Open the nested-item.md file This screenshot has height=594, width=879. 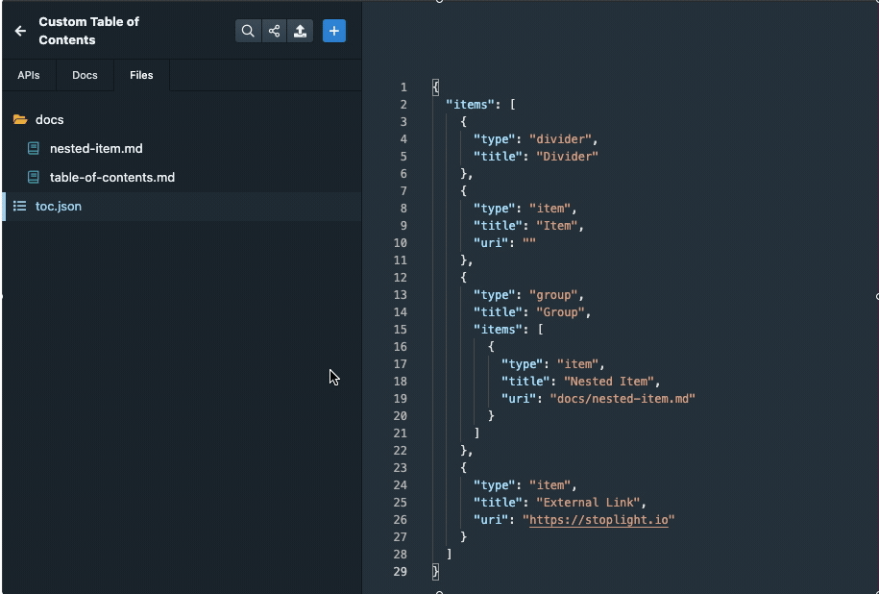(94, 148)
